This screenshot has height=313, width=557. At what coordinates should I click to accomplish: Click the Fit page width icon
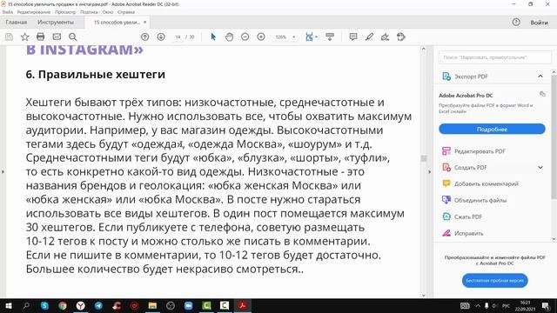coord(310,37)
